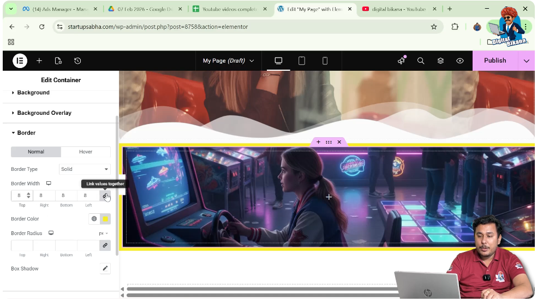Open Box Shadow edit pencil
The height and width of the screenshot is (302, 537).
click(105, 268)
